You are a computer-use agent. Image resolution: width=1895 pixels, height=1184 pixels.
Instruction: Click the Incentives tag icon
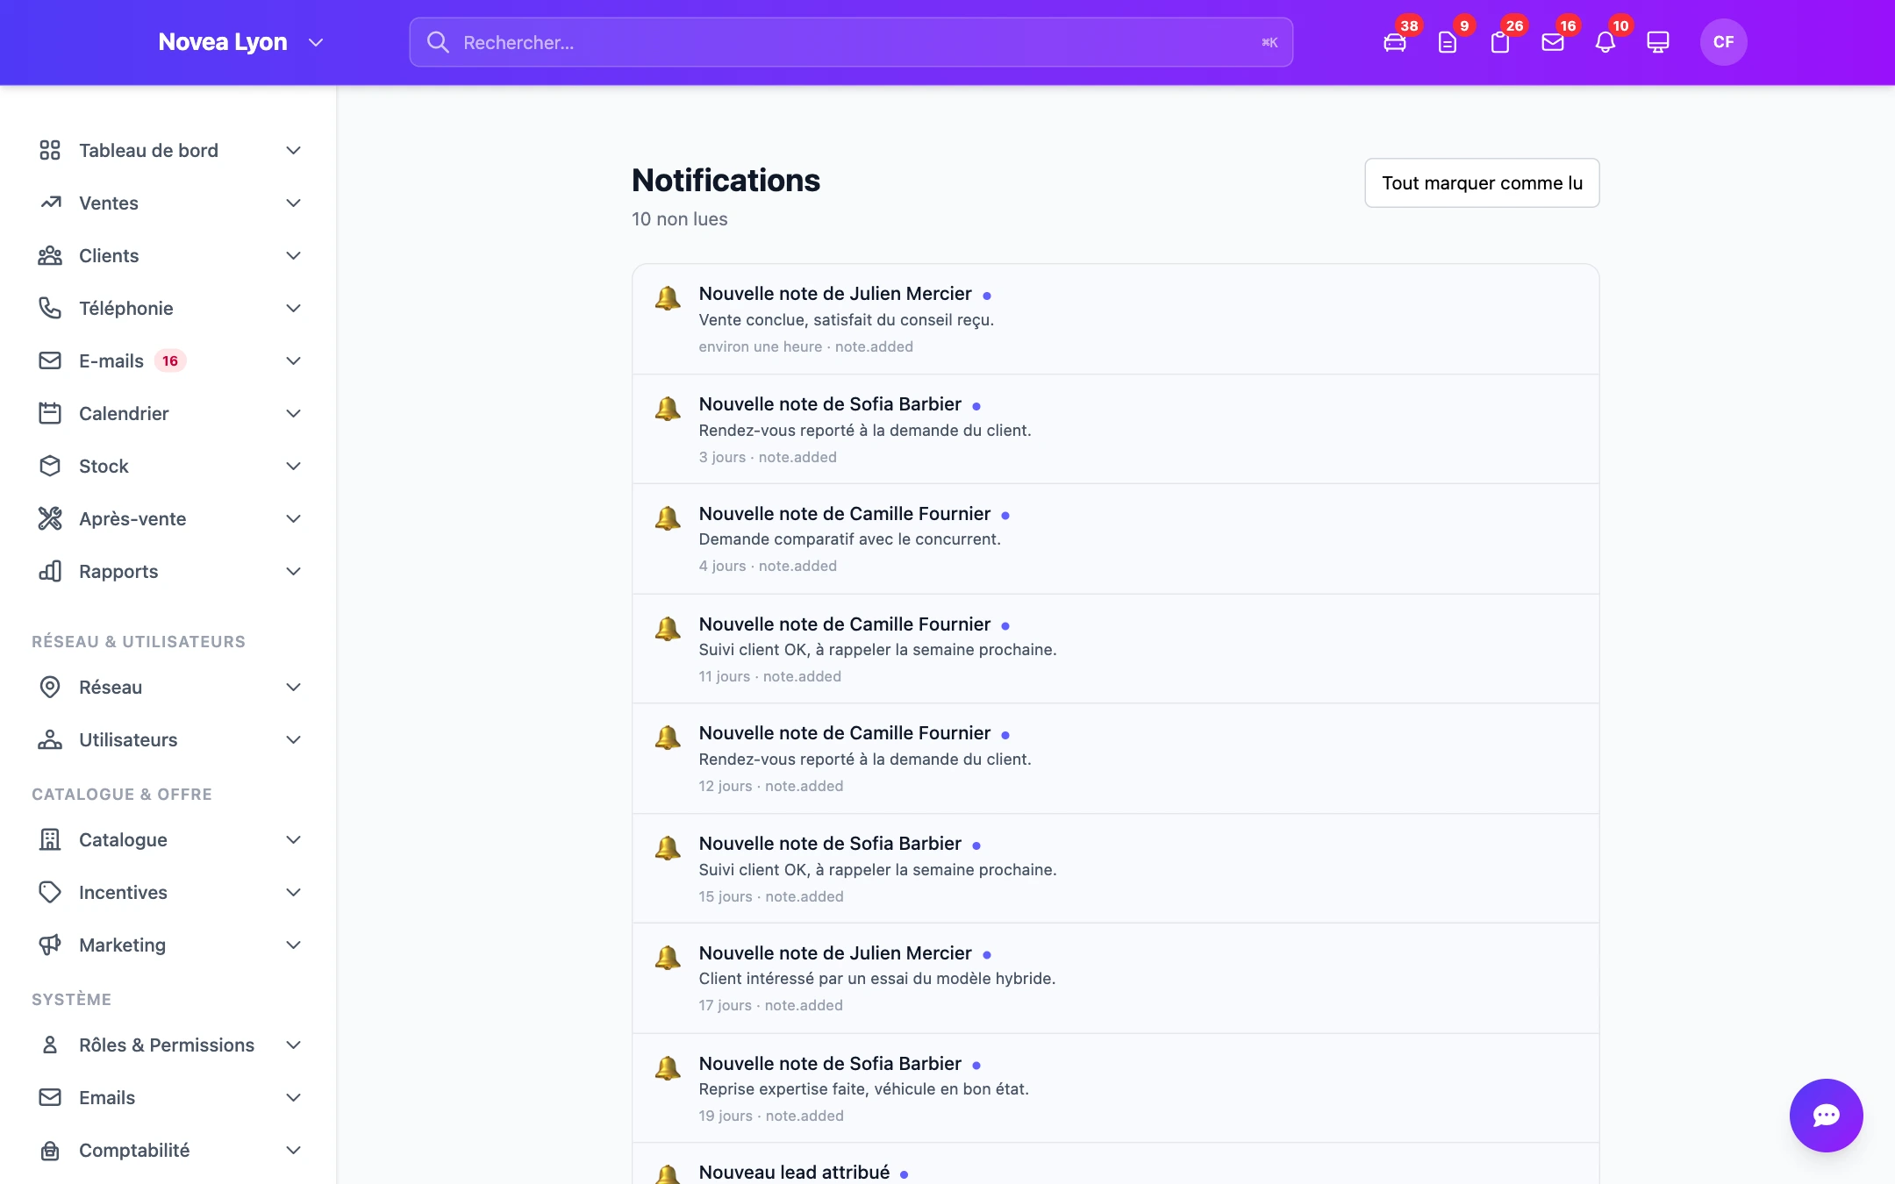[x=50, y=892]
